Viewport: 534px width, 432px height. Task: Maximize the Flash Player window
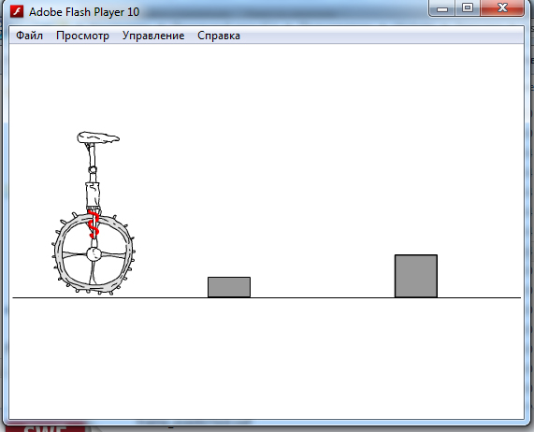[468, 8]
